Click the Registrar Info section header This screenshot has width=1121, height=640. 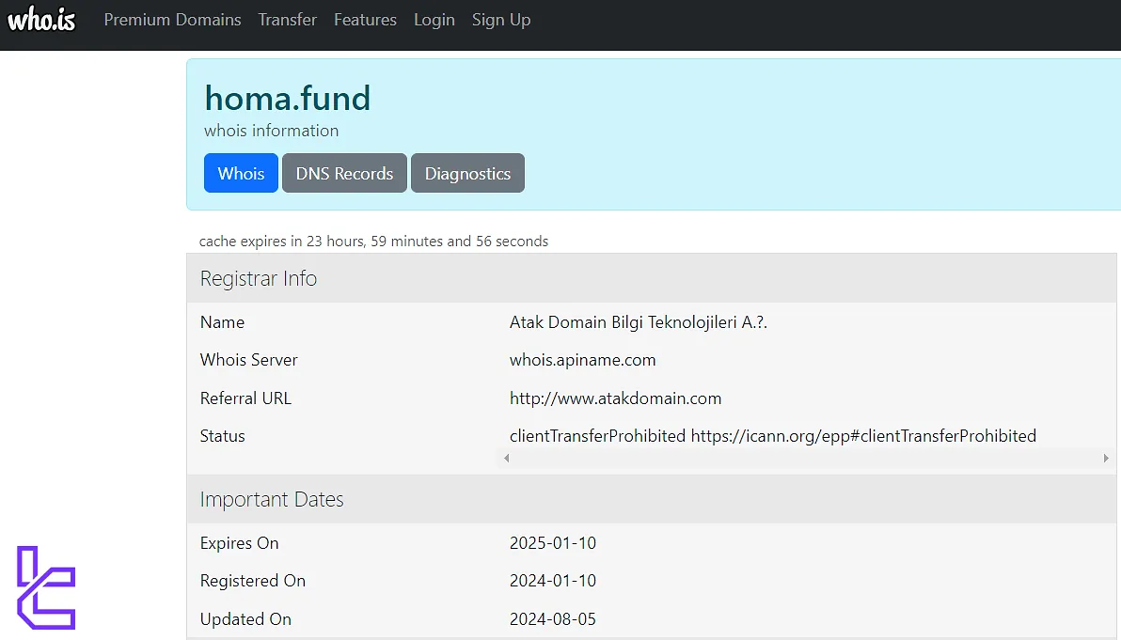(x=259, y=278)
